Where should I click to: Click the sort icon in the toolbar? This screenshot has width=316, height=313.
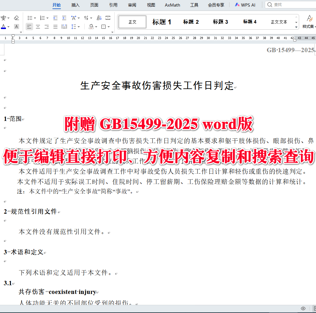tap(99, 18)
